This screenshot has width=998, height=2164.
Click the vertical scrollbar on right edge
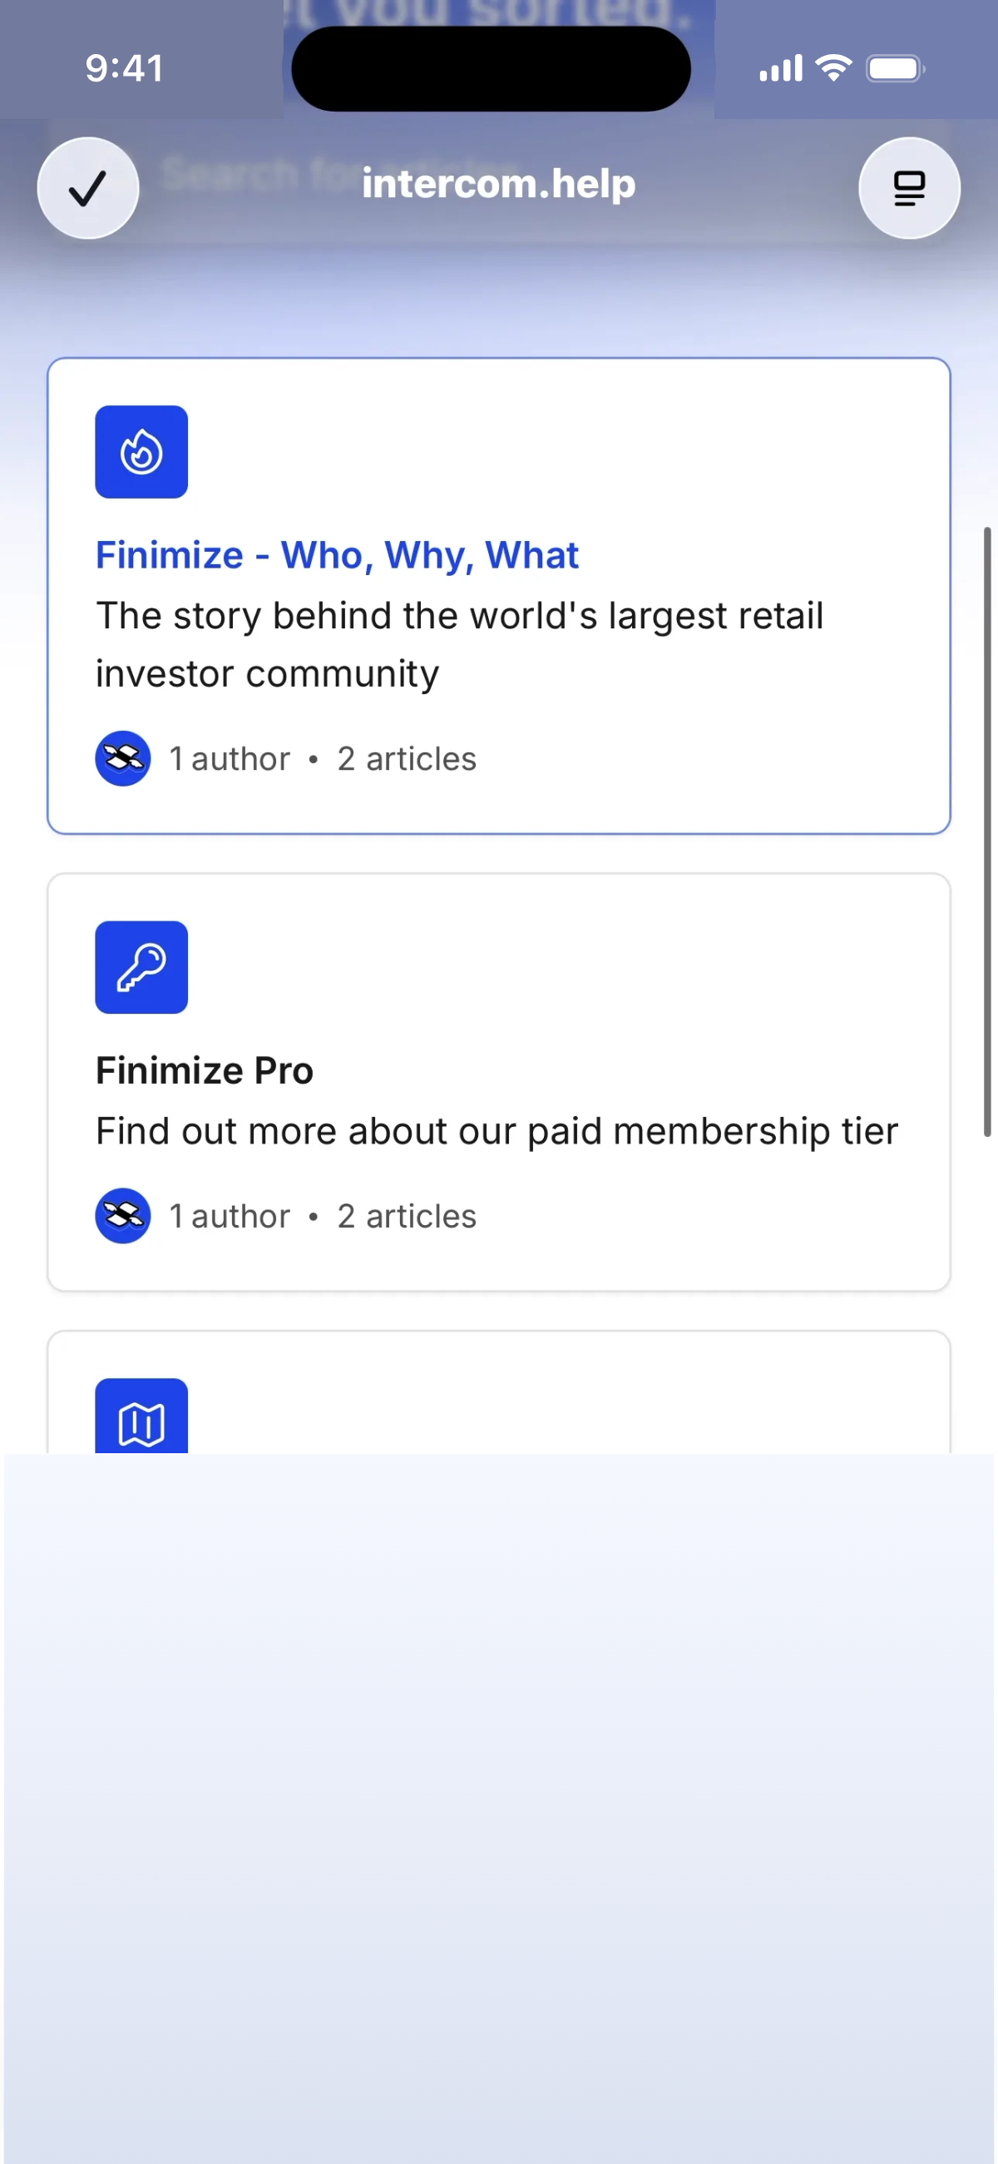click(987, 831)
